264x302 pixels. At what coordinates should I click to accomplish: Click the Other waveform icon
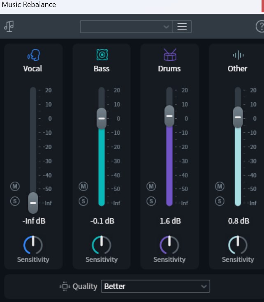tap(238, 55)
